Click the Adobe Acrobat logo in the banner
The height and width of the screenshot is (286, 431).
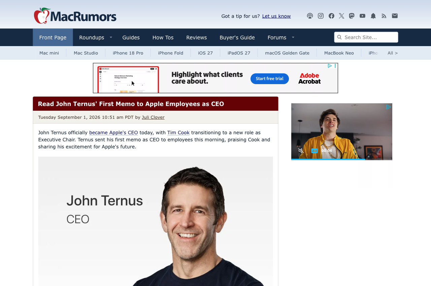click(309, 78)
